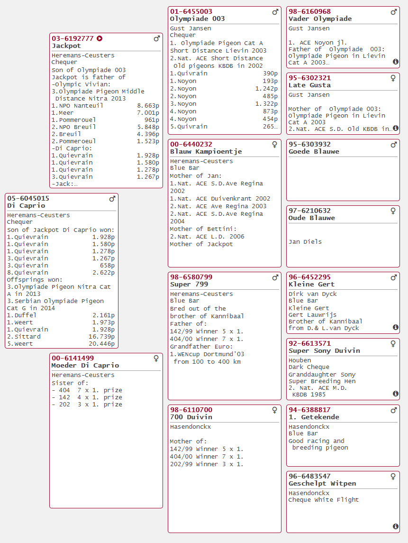Click male symbol on Super 799 card
The width and height of the screenshot is (408, 543).
pyautogui.click(x=275, y=277)
